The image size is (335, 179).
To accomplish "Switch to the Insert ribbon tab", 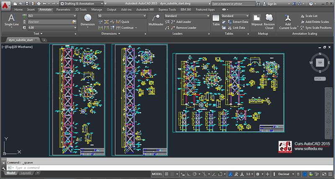I will (31, 9).
